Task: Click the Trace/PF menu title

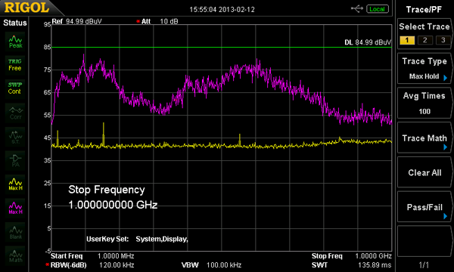Action: coord(424,10)
